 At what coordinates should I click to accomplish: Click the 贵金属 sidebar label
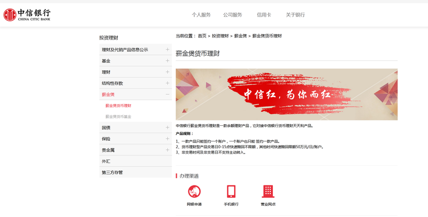(x=108, y=150)
